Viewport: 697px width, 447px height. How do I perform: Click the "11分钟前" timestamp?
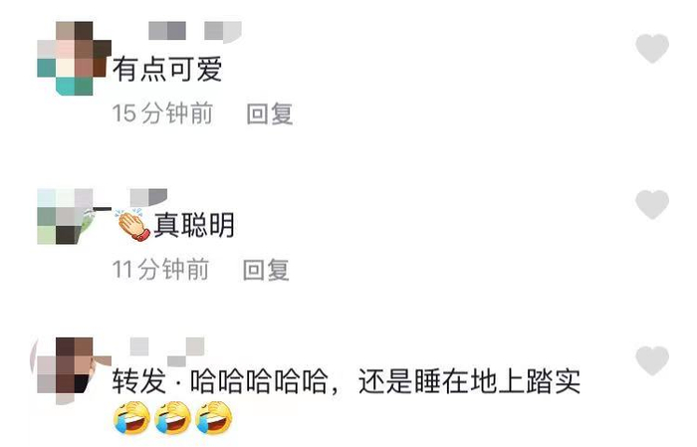pyautogui.click(x=160, y=269)
